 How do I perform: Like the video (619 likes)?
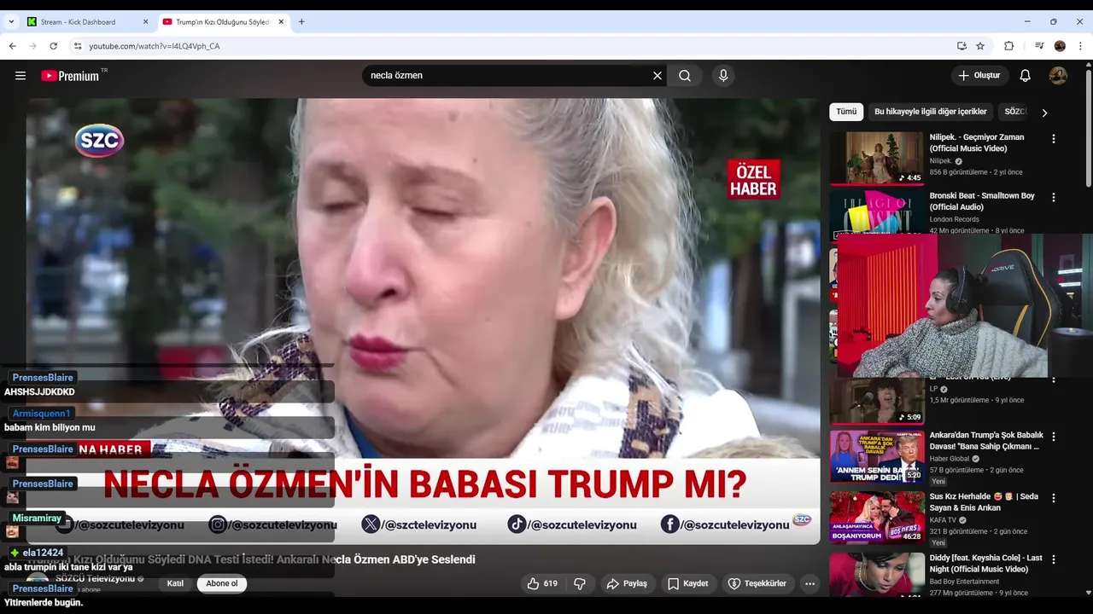[542, 583]
